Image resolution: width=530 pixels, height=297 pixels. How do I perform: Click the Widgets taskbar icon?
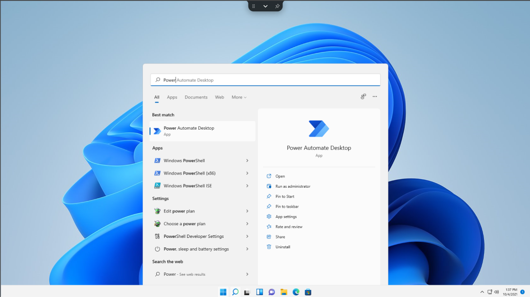(x=259, y=292)
